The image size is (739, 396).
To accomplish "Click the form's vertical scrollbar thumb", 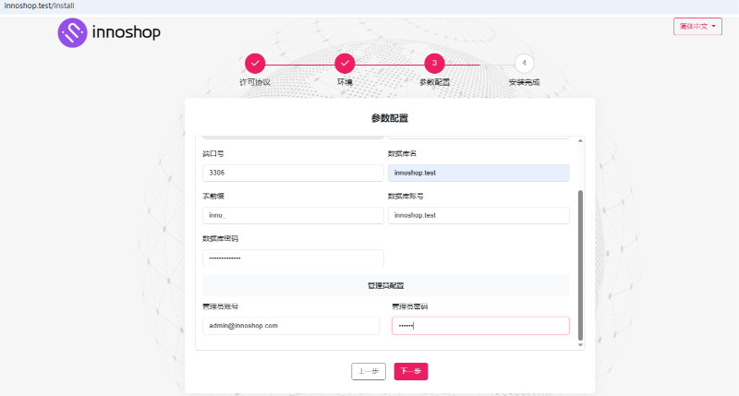I will click(580, 265).
